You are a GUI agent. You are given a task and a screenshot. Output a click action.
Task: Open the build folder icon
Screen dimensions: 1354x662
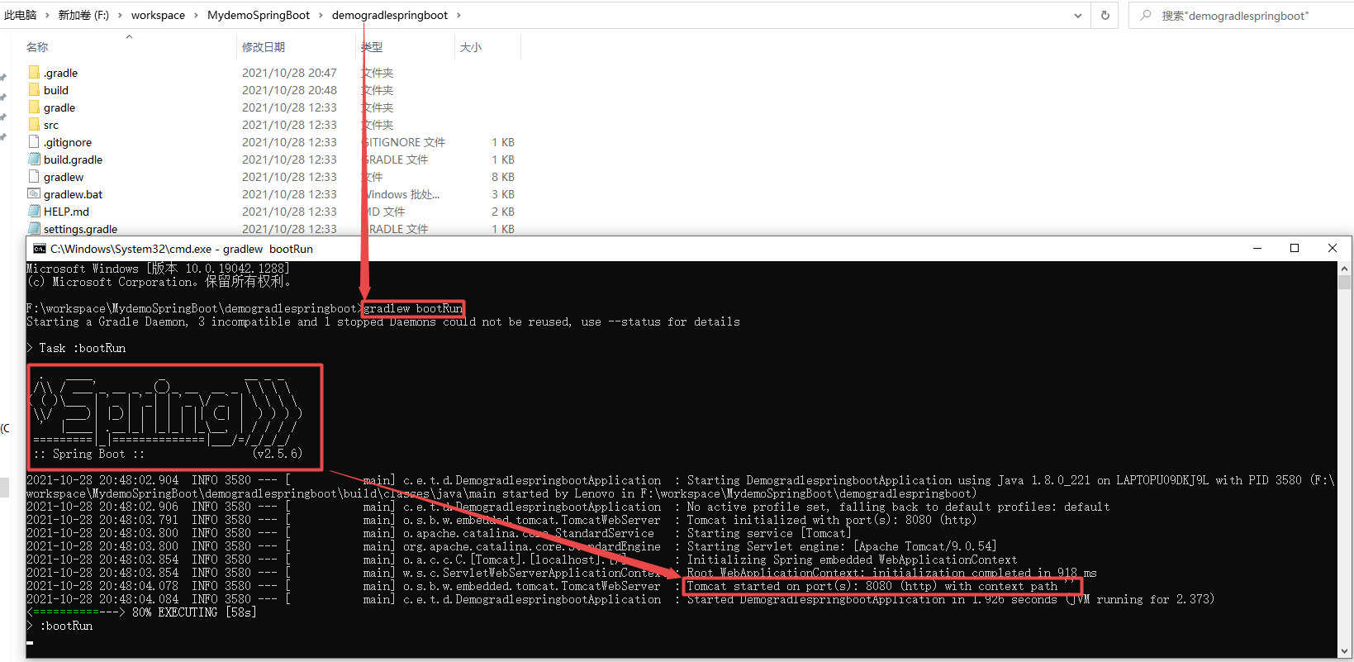(34, 90)
